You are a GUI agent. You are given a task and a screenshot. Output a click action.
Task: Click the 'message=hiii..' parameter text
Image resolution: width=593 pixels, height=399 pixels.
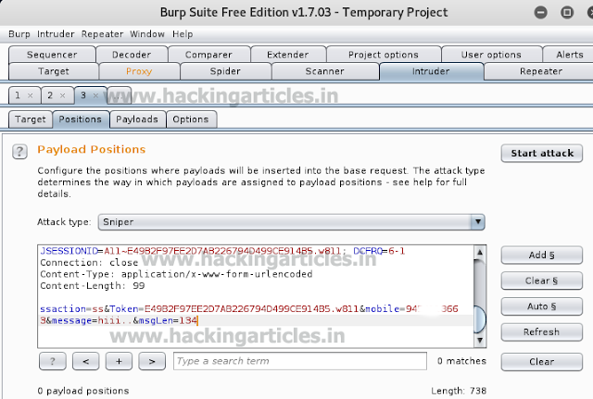click(92, 321)
